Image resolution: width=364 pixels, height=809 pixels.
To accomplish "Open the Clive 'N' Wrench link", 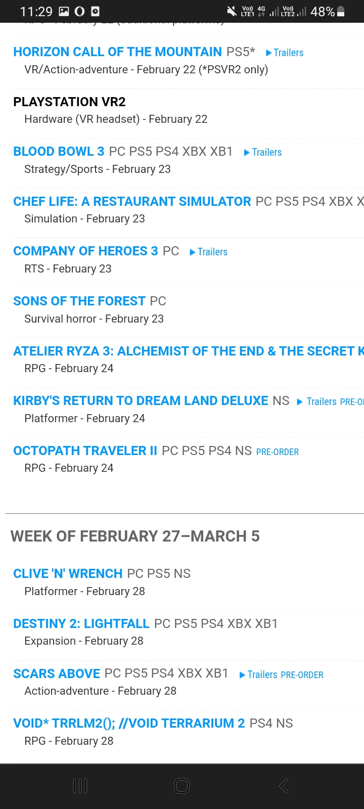I will 68,573.
